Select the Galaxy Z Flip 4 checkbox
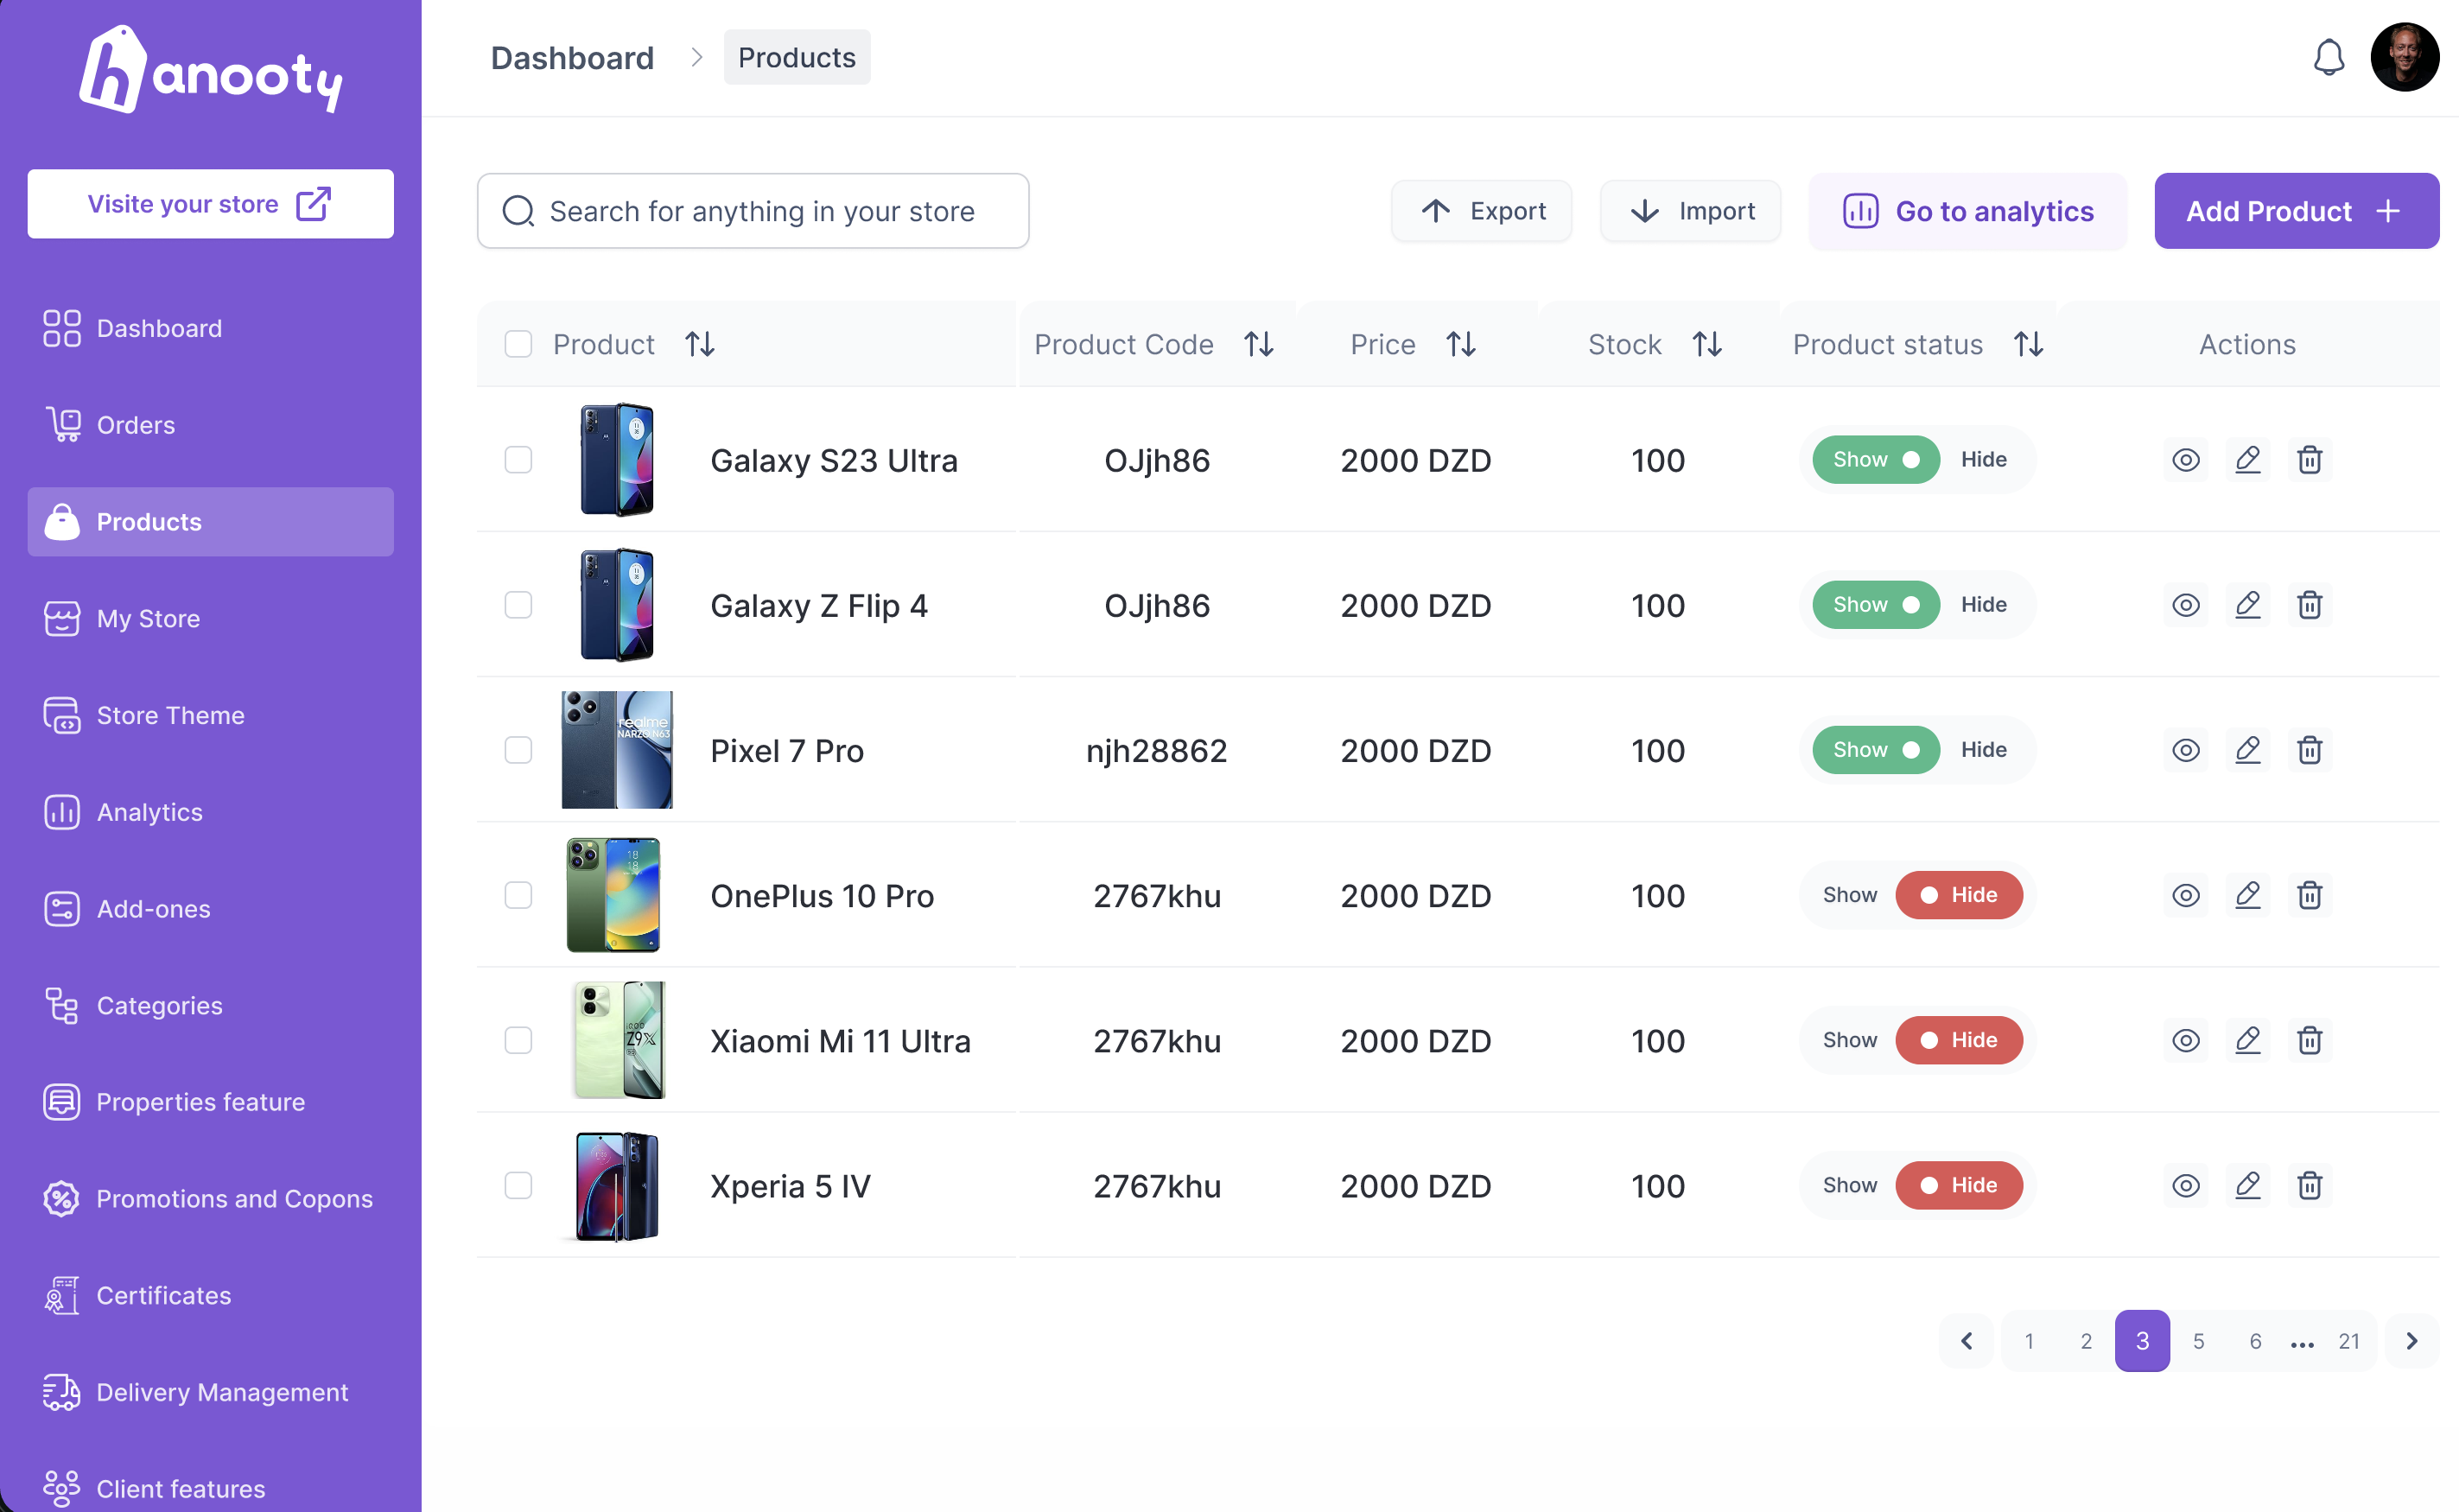This screenshot has height=1512, width=2459. click(518, 605)
